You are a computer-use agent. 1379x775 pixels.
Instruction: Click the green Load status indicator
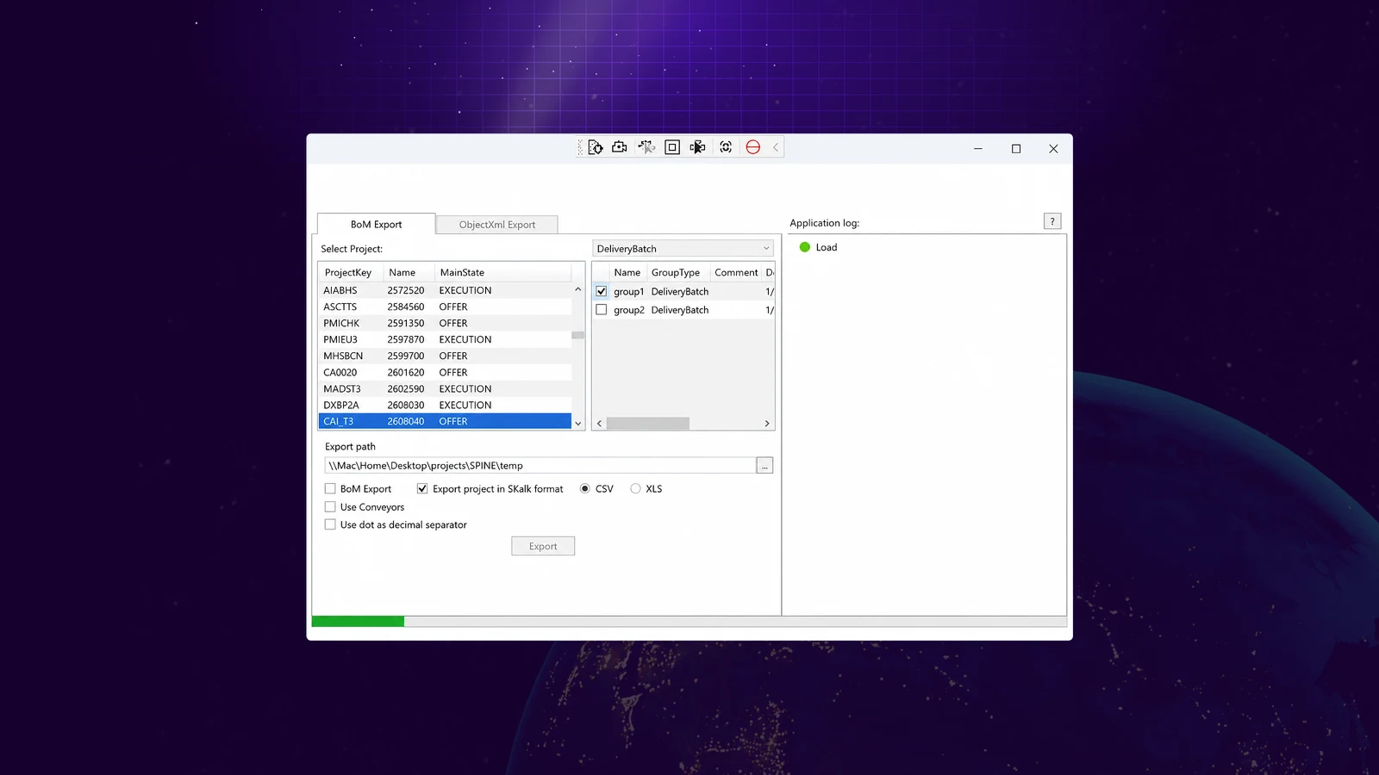[805, 247]
